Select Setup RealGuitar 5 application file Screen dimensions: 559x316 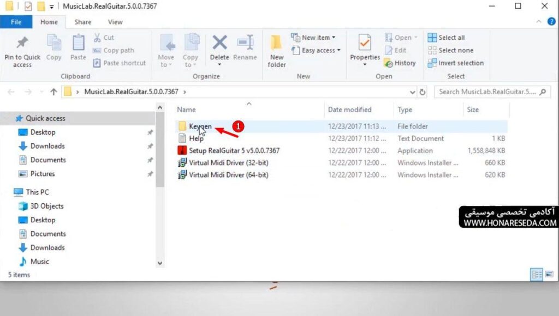click(x=234, y=150)
